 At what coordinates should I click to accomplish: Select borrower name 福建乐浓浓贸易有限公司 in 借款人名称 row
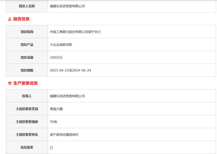point(67,6)
